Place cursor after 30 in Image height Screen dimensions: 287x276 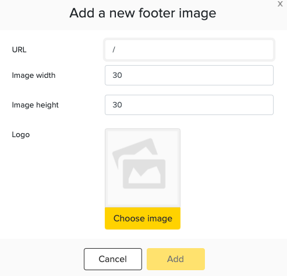[x=122, y=105]
